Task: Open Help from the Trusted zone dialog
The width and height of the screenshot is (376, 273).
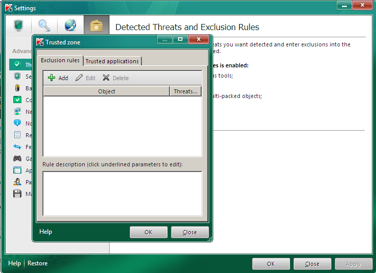Action: (46, 232)
